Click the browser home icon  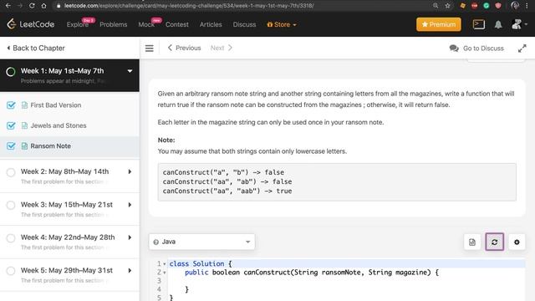point(43,6)
